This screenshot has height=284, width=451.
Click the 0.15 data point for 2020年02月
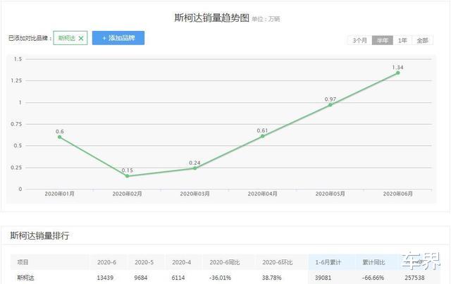(127, 175)
